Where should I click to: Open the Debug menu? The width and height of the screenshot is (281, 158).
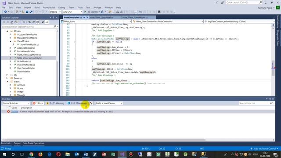[61, 7]
